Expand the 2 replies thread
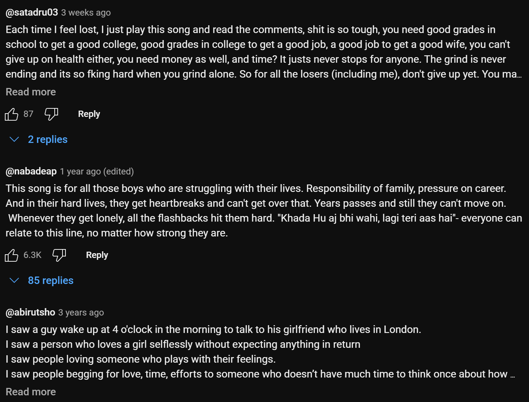 pos(48,139)
